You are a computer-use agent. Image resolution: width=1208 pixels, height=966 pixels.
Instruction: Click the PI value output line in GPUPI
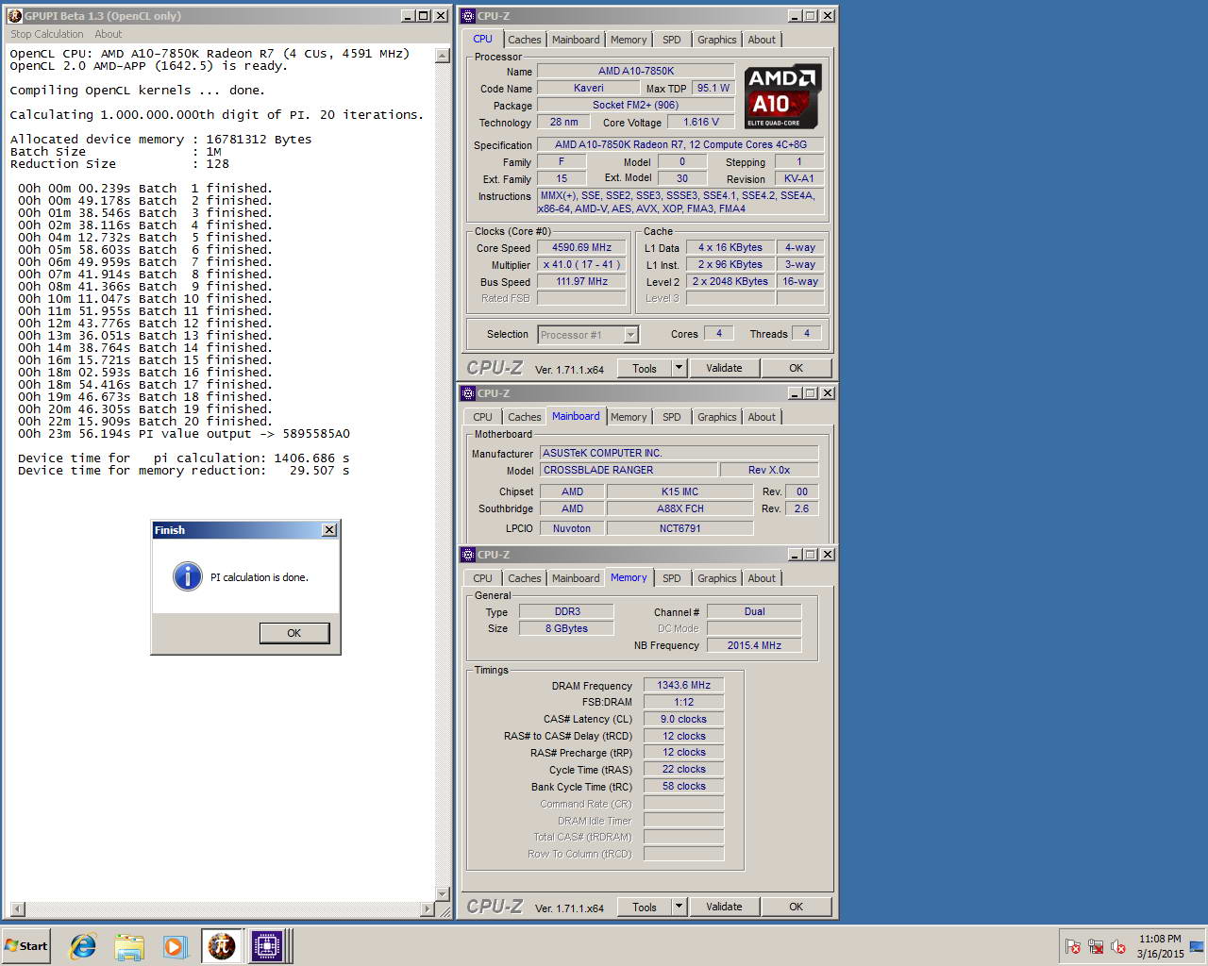coord(184,434)
